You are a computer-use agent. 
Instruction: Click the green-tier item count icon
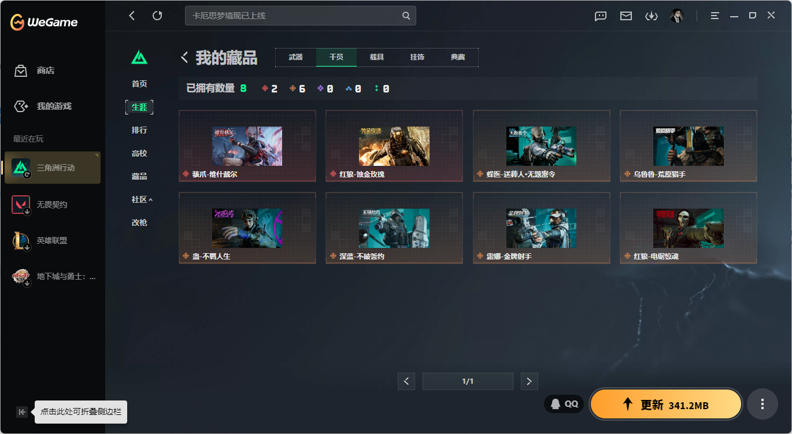[377, 88]
